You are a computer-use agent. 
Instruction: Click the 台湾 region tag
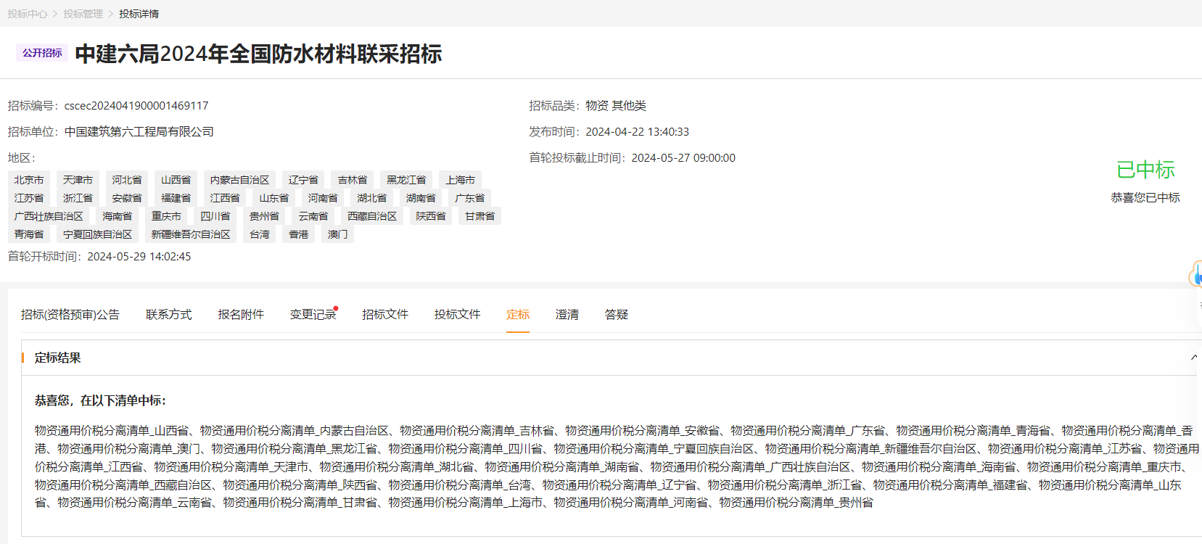click(x=260, y=234)
